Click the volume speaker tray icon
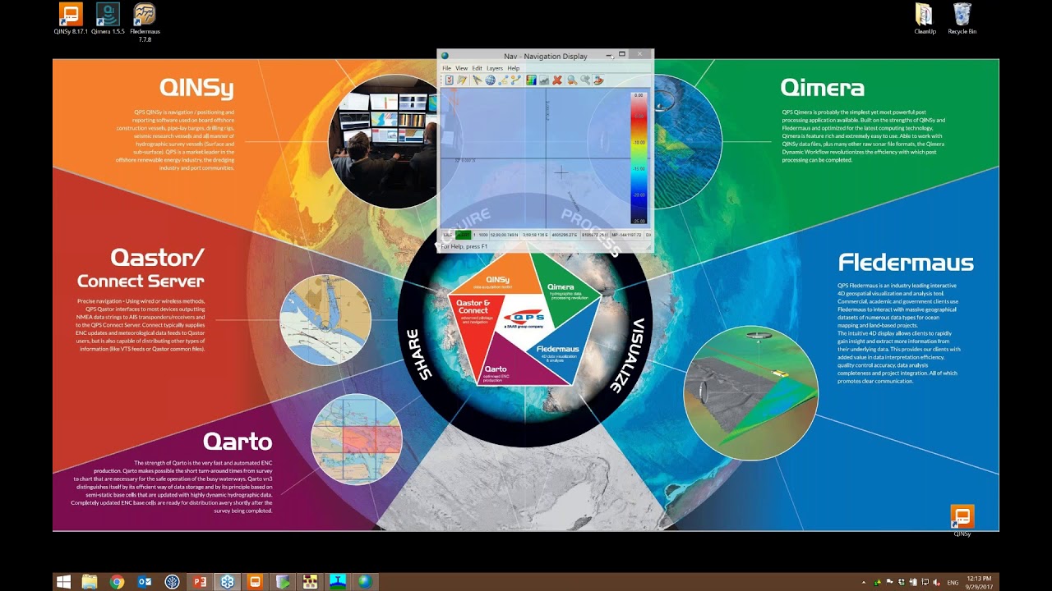The image size is (1052, 591). tap(936, 582)
